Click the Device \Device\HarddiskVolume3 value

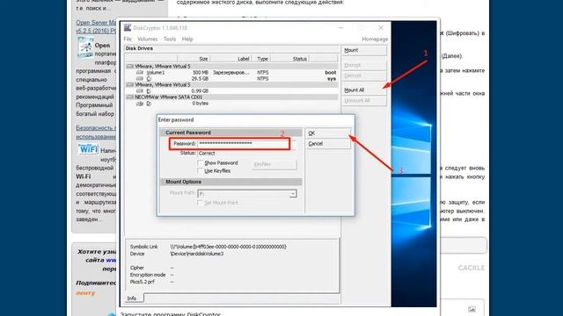(197, 254)
